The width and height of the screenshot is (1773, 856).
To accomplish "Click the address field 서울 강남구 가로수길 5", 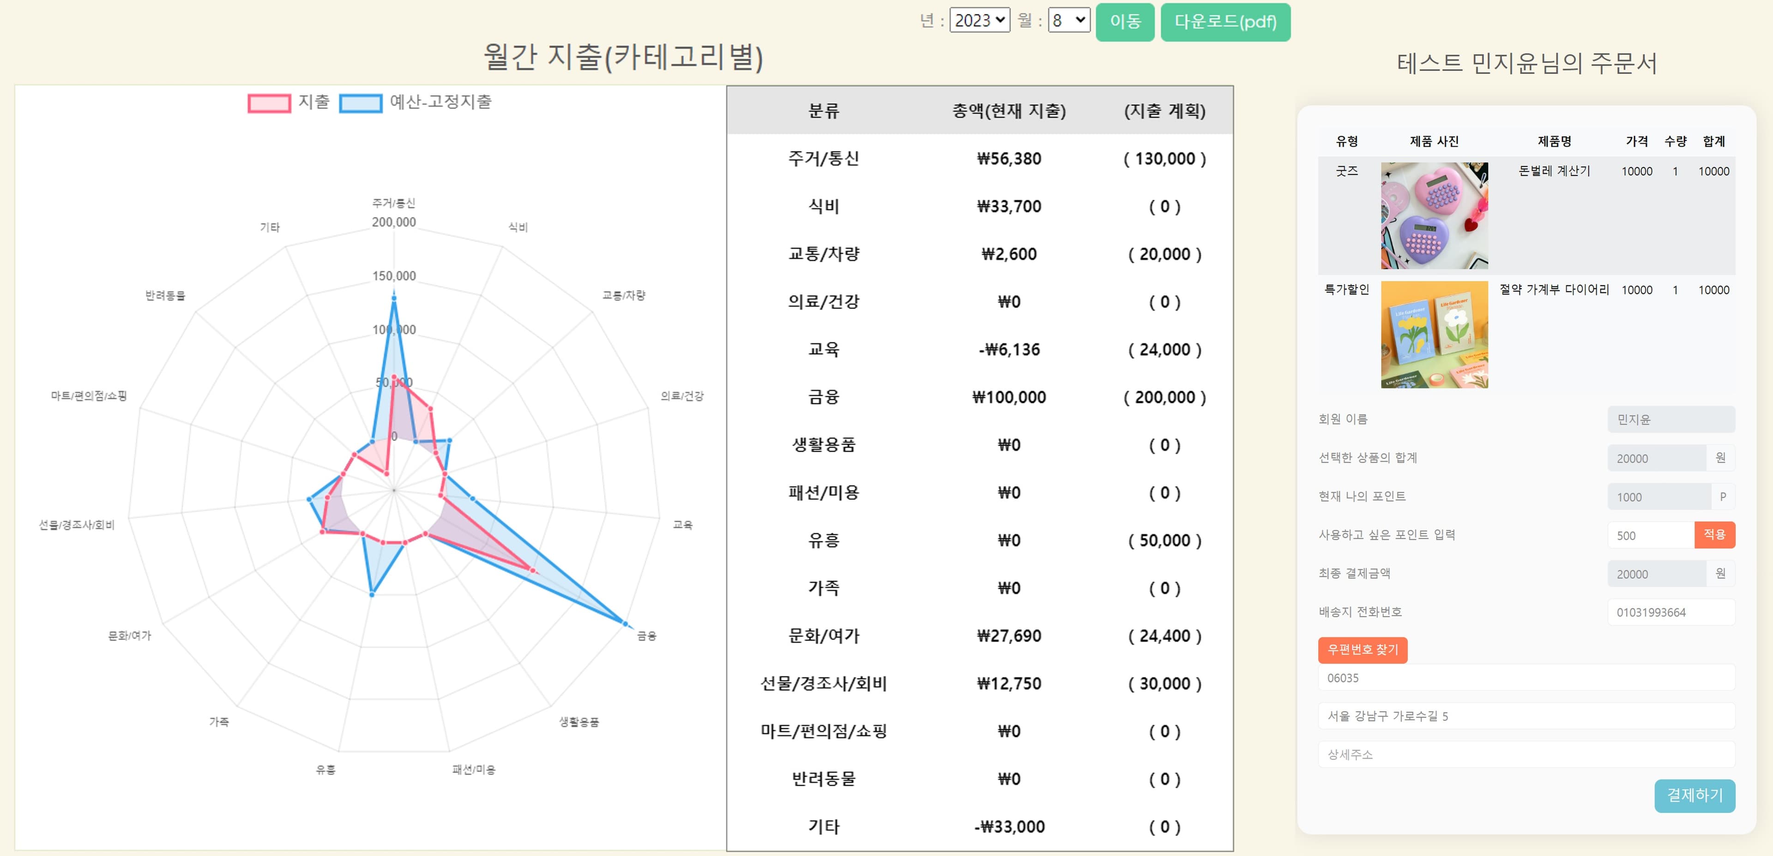I will click(1526, 716).
